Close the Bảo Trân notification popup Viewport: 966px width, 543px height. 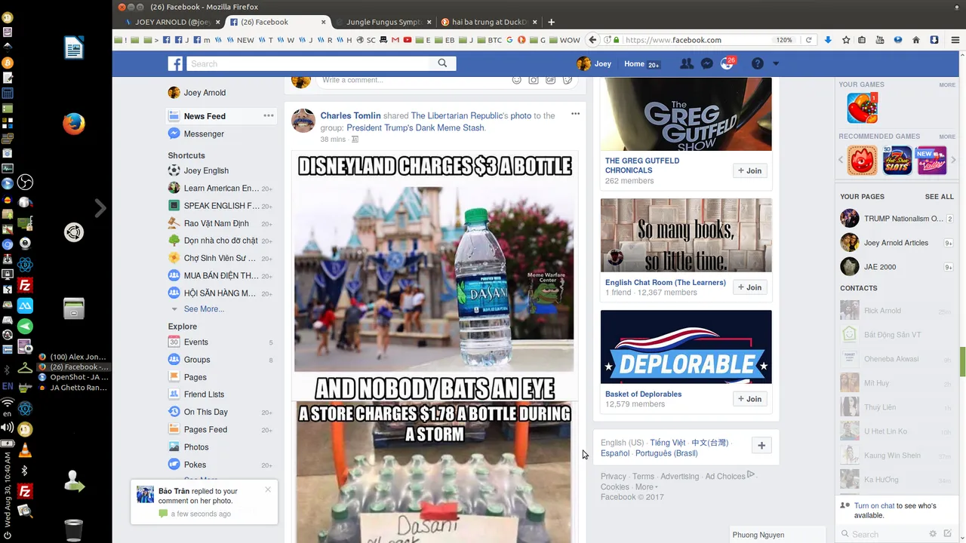[x=268, y=489]
